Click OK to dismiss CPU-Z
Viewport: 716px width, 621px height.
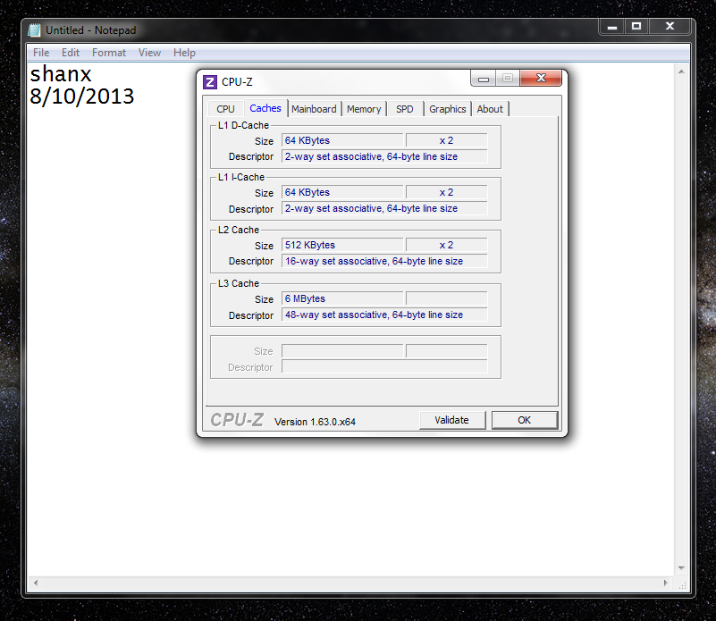[524, 420]
